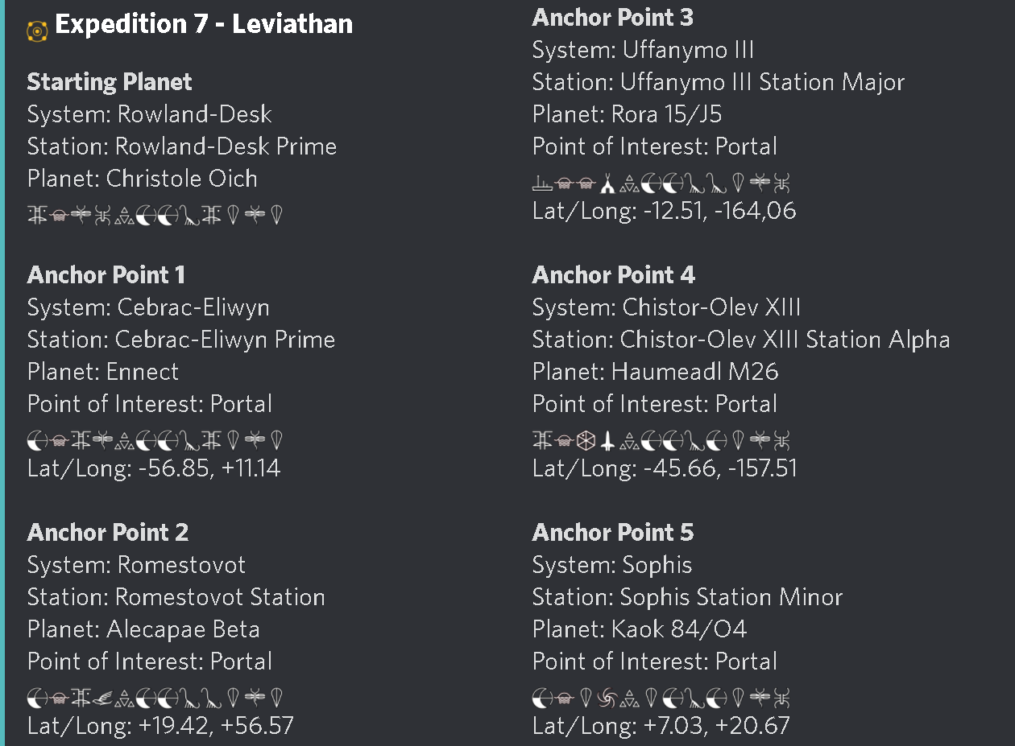Select the Anchor Point 1 heading
This screenshot has height=746, width=1015.
tap(106, 275)
